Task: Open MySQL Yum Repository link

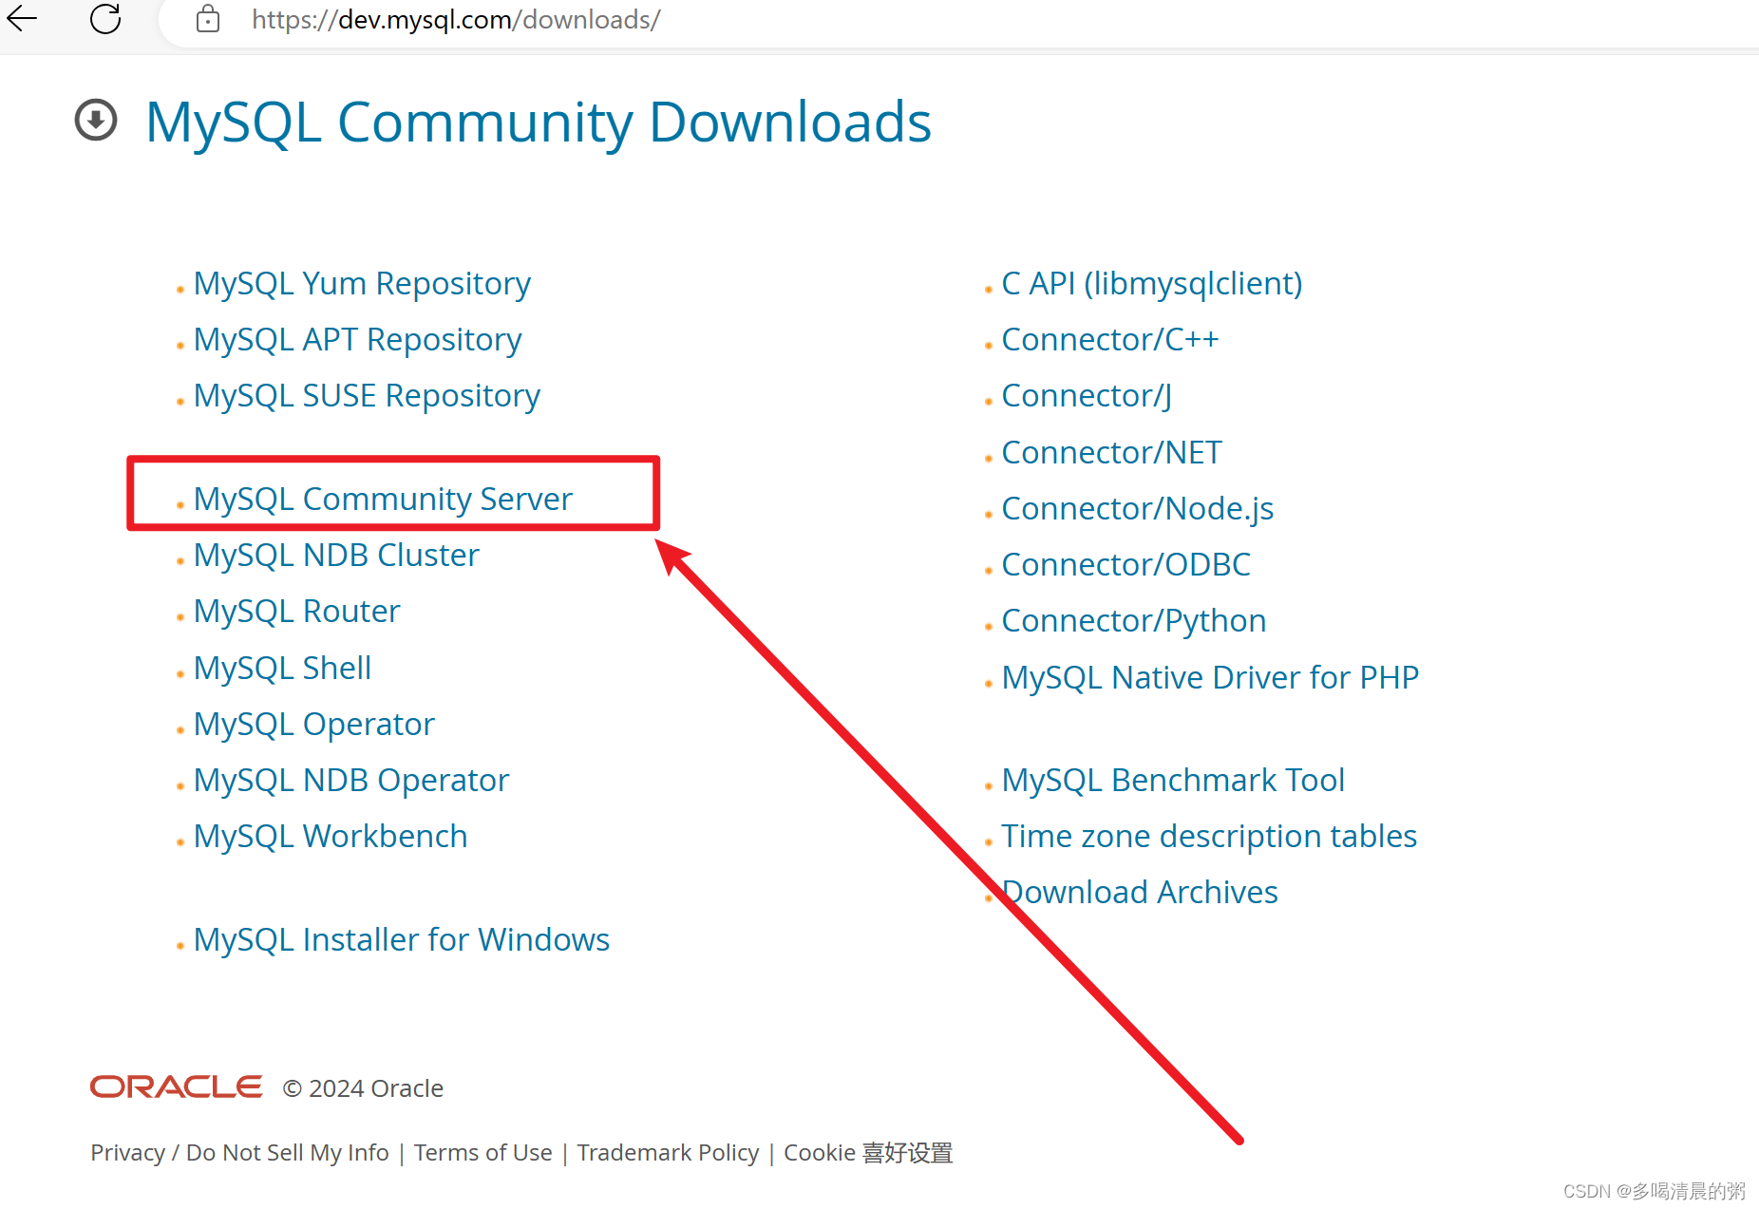Action: (362, 284)
